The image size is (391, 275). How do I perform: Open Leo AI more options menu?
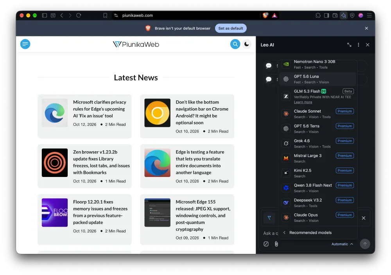359,45
